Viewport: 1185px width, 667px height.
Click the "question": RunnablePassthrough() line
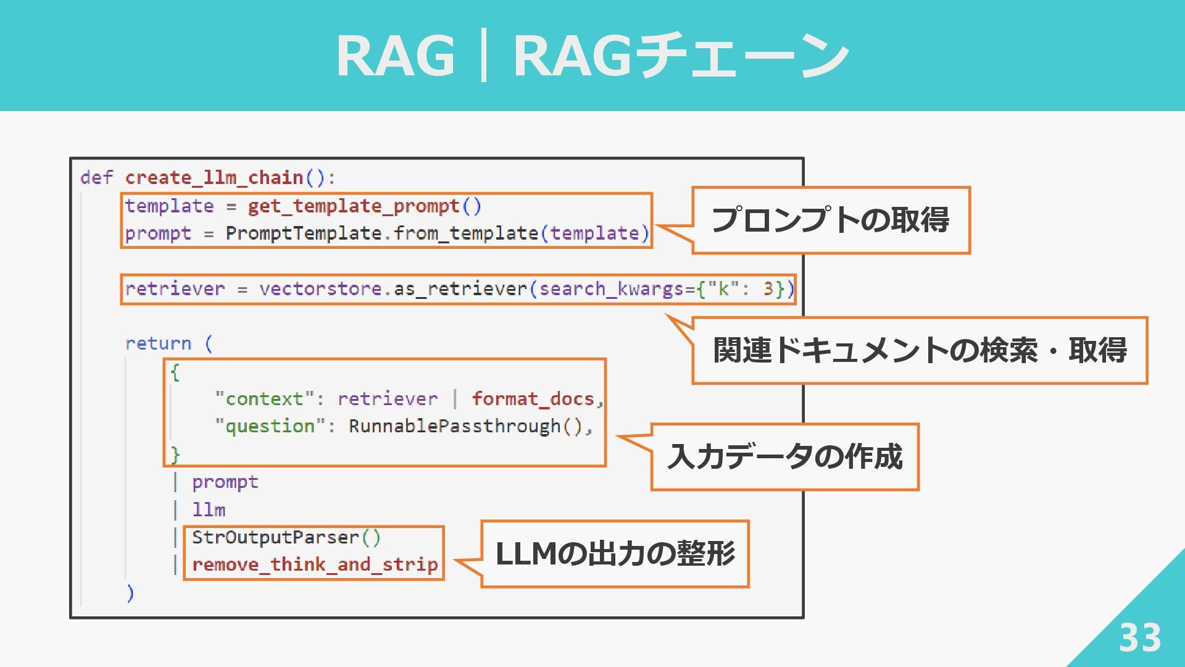pos(404,426)
